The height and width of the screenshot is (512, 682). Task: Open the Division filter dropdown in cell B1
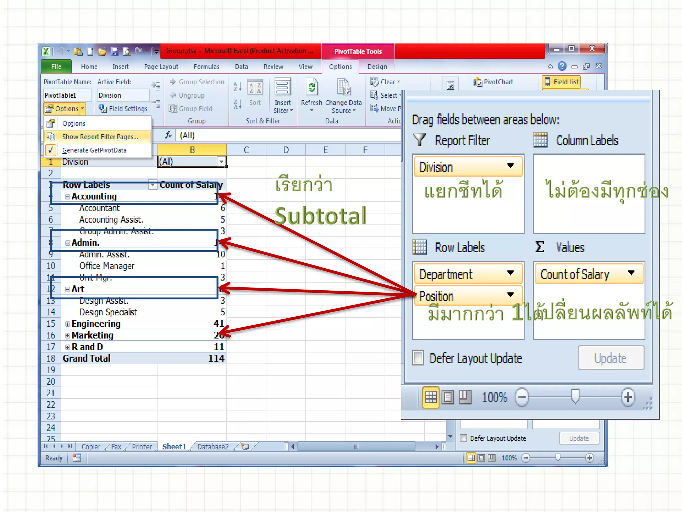tap(221, 162)
